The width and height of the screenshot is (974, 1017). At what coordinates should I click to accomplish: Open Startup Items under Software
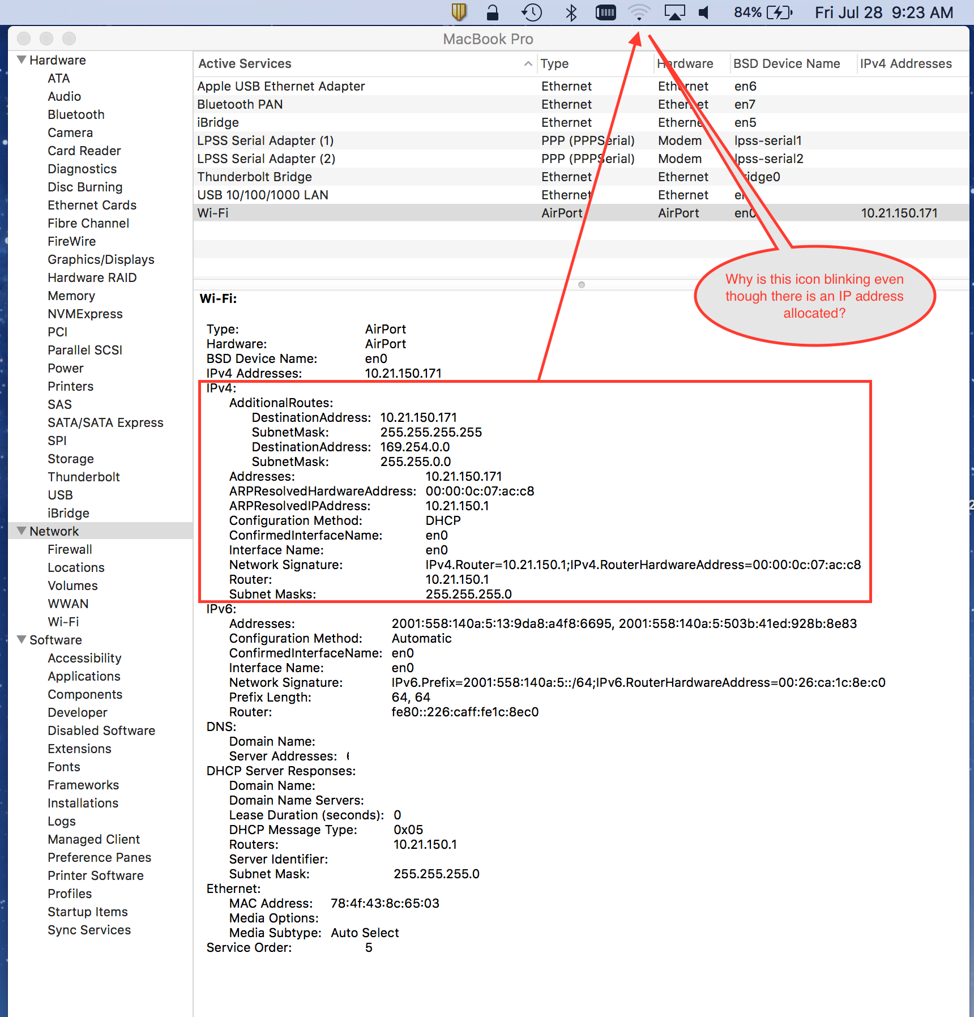[x=88, y=912]
